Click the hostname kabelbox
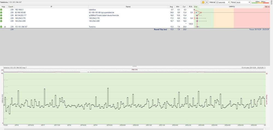The image size is (273, 130). [x=92, y=10]
